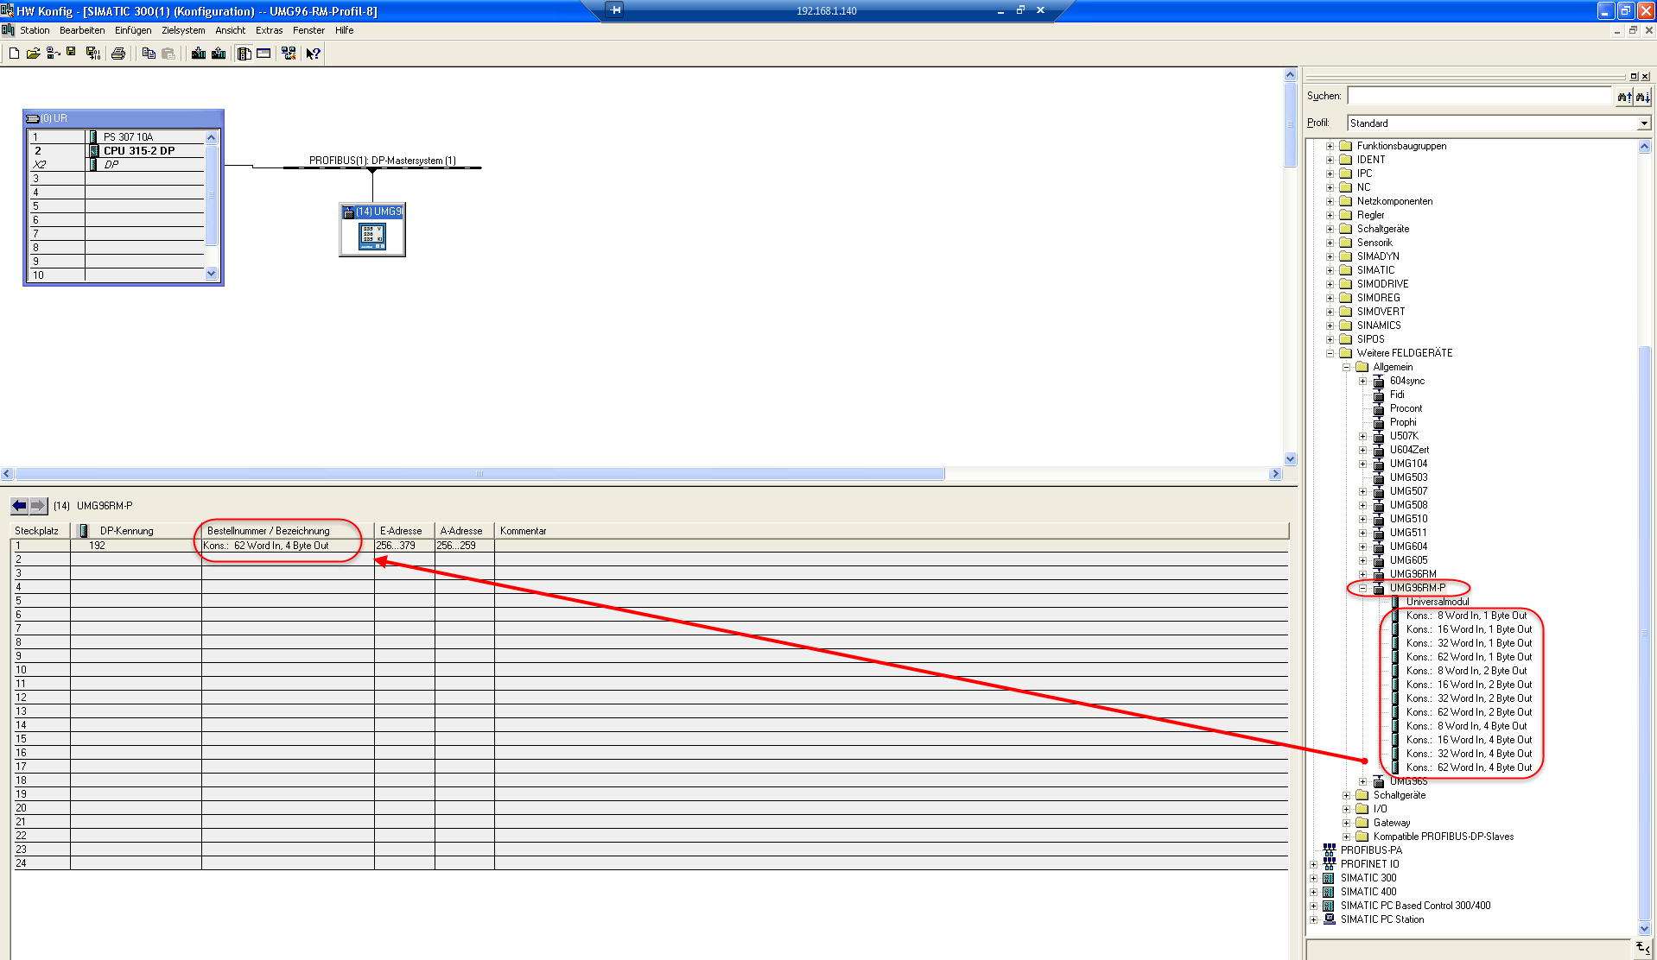This screenshot has height=960, width=1657.
Task: Click the HW Konfig document icon in menu bar
Action: tap(8, 30)
